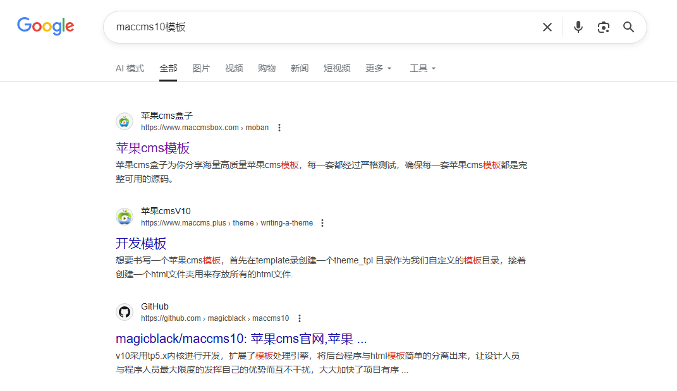This screenshot has height=391, width=677.
Task: Open more options for maccms.plus result
Action: pyautogui.click(x=322, y=223)
